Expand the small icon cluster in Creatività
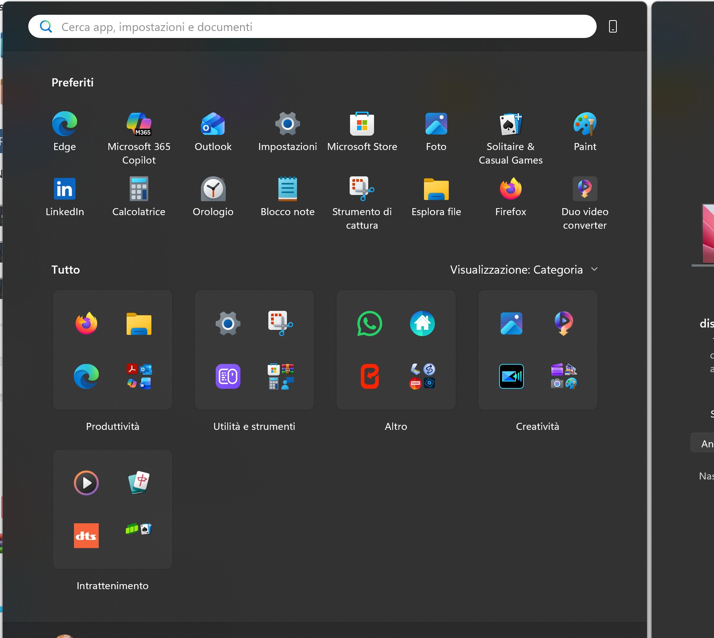714x638 pixels. click(564, 376)
